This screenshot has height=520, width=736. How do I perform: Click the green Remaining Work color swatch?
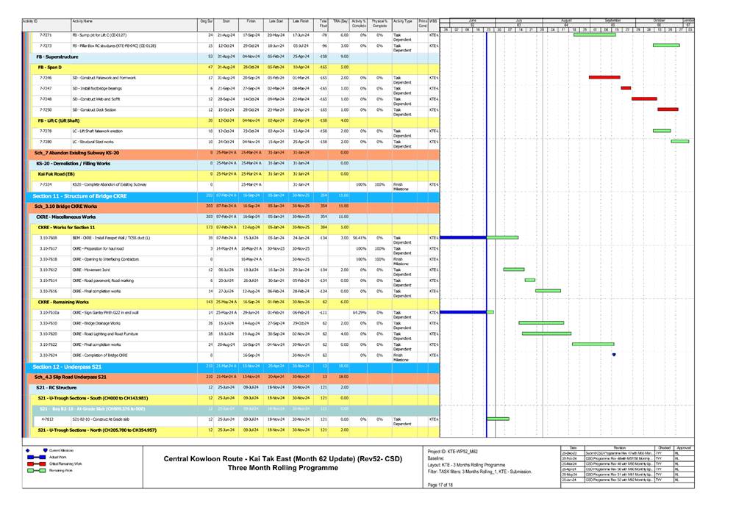click(36, 470)
